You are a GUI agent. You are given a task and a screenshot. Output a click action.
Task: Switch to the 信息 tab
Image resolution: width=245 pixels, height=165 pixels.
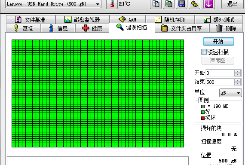tap(58, 28)
